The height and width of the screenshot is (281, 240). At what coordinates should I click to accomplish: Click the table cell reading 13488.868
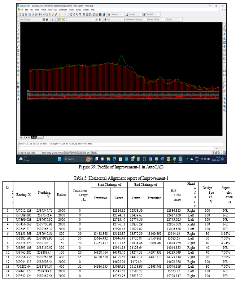coord(101,234)
